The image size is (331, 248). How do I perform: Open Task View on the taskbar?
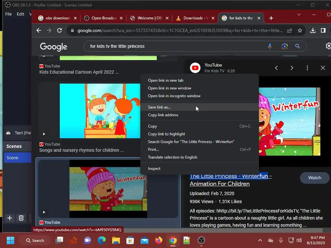59,240
